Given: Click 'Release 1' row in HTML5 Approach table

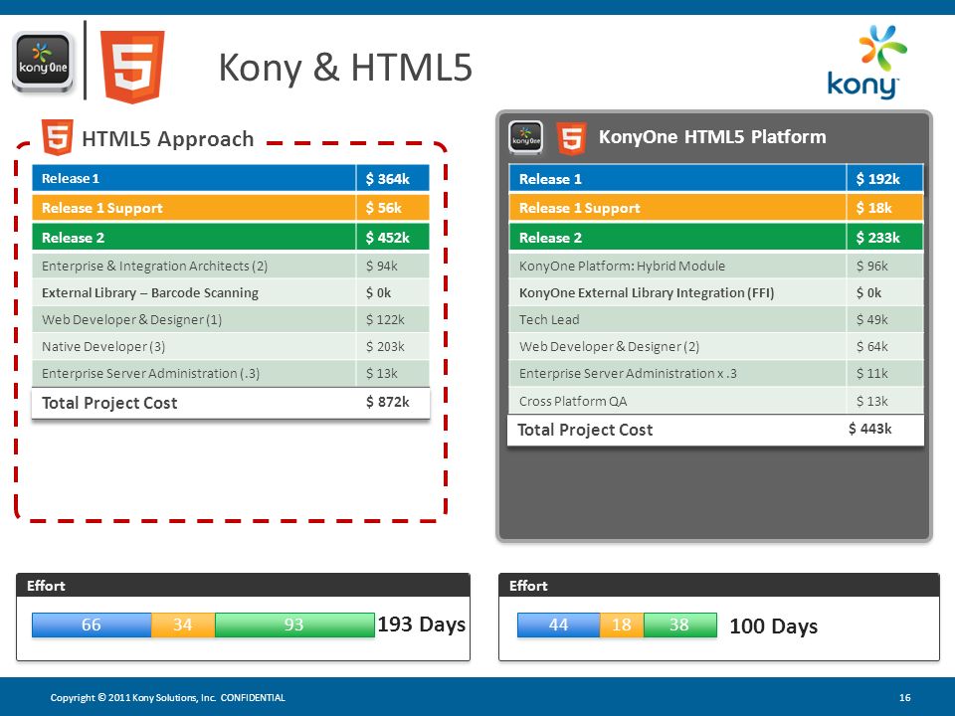Looking at the screenshot, I should (x=230, y=178).
